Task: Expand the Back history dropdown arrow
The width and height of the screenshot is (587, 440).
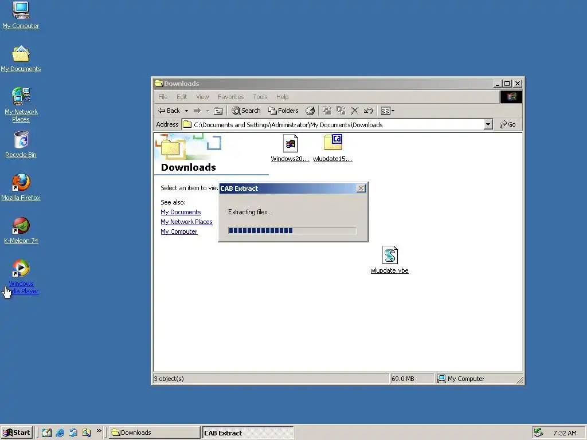Action: (x=186, y=111)
